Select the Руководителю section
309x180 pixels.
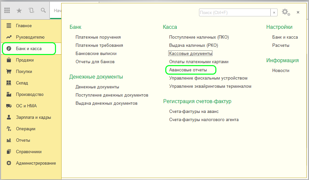point(30,37)
